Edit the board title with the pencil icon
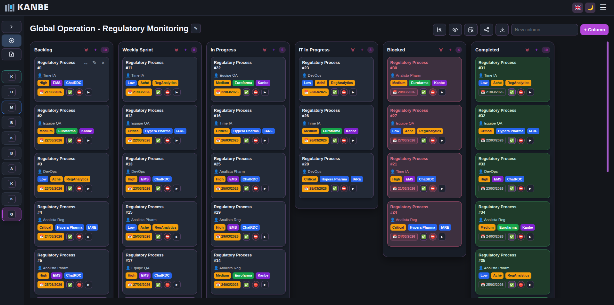614x305 pixels. click(x=196, y=28)
